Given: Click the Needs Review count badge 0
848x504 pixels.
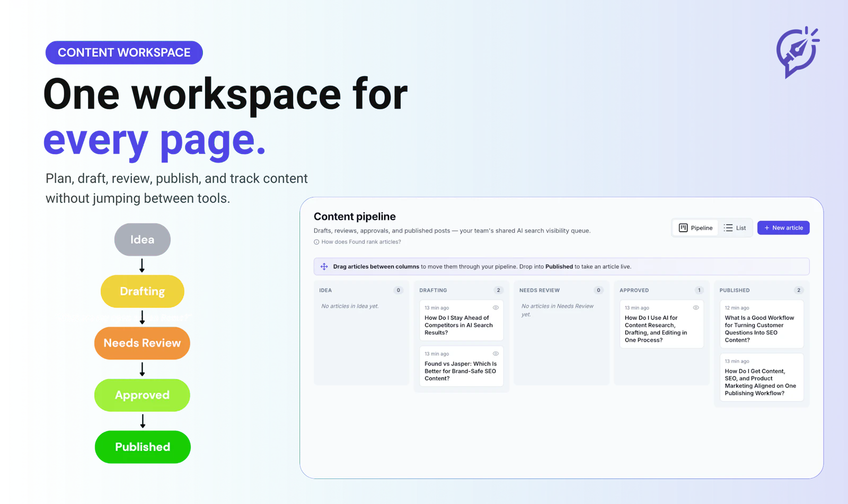Looking at the screenshot, I should [599, 290].
